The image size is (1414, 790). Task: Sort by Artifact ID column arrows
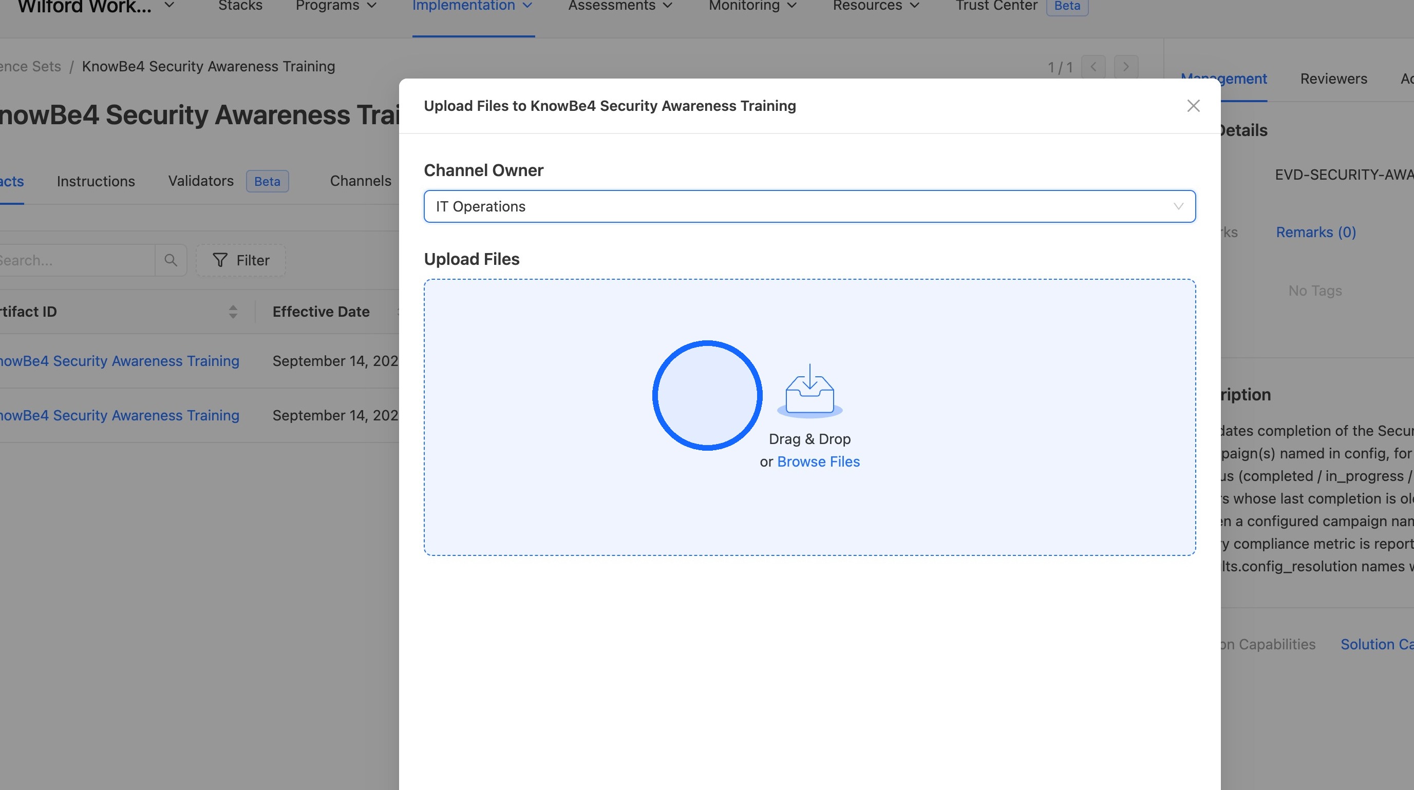pyautogui.click(x=233, y=312)
